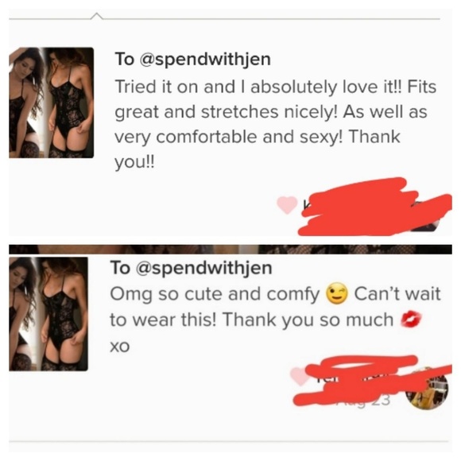461x461 pixels.
Task: Open the first review's lingerie product thumbnail
Action: pyautogui.click(x=51, y=103)
